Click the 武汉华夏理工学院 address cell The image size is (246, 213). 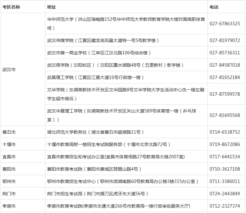tap(126, 115)
